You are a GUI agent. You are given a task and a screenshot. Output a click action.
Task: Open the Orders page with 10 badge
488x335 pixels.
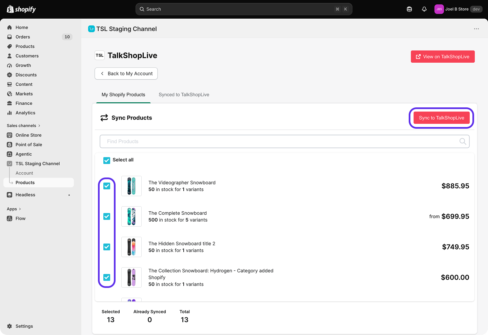point(39,37)
